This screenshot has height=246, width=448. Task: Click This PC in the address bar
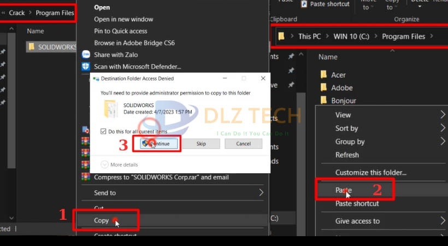click(x=309, y=36)
